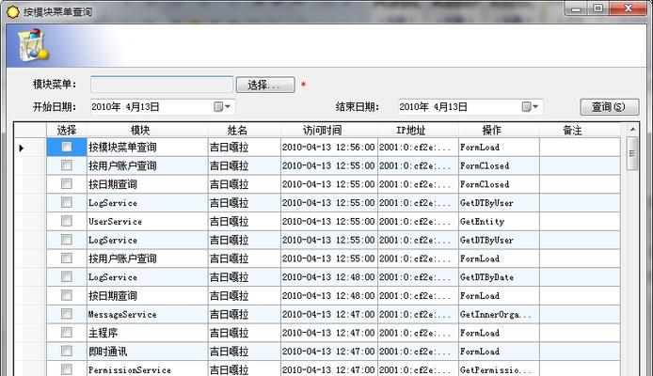Click the 年 part of 开始日期 field

(x=116, y=107)
